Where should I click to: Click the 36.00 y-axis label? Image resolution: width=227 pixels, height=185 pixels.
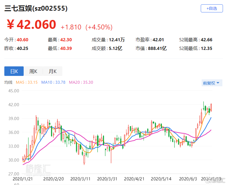(14, 132)
